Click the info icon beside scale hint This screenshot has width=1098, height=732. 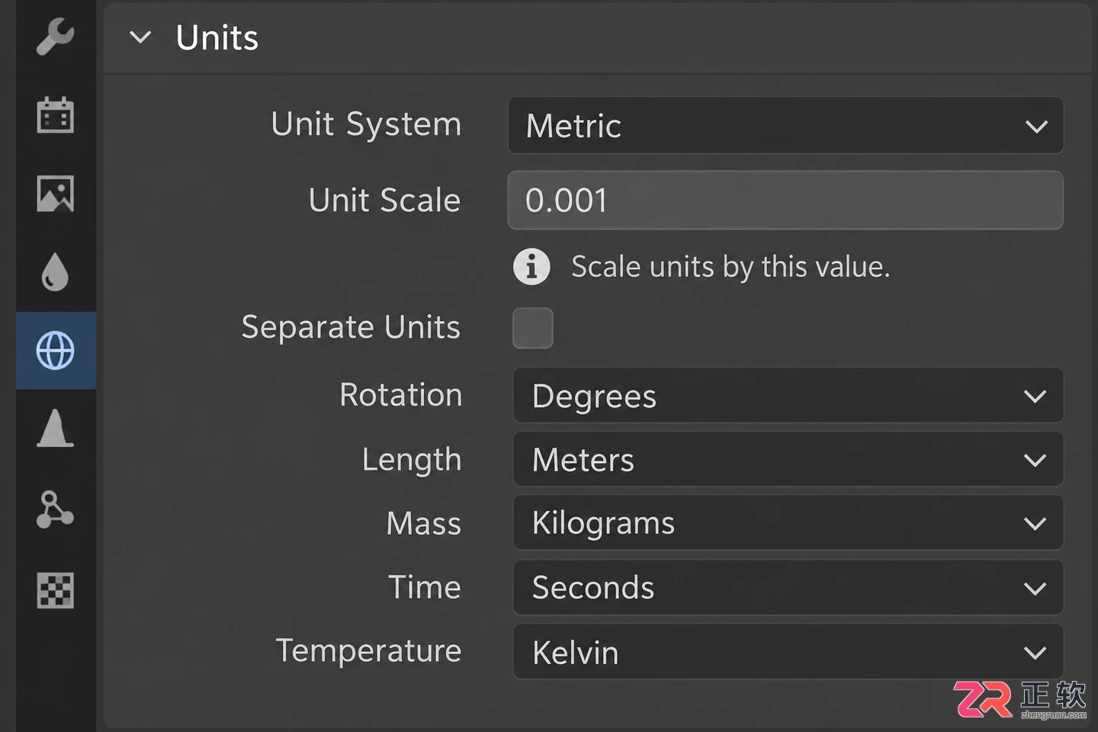click(x=531, y=267)
